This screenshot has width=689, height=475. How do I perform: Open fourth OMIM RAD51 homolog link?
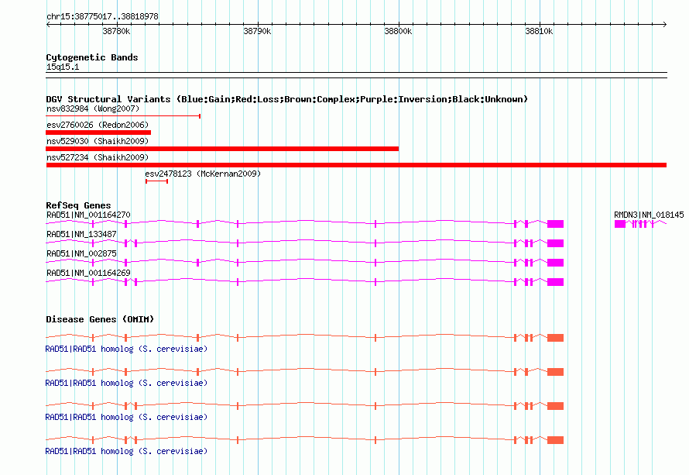point(126,451)
